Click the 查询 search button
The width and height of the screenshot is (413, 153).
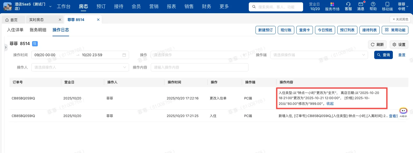click(x=384, y=55)
